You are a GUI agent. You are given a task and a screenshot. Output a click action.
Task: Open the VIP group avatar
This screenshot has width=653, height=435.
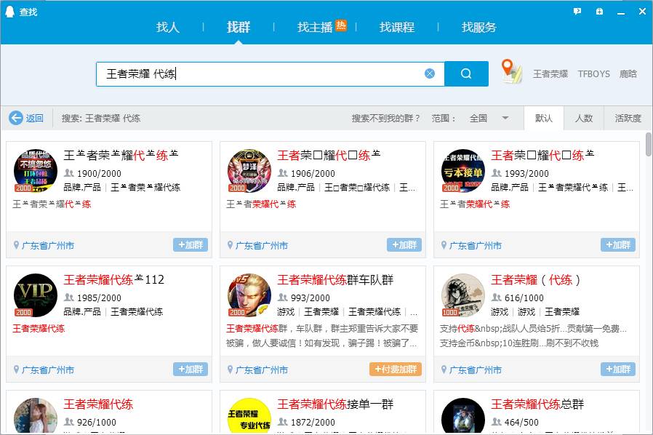(x=35, y=295)
